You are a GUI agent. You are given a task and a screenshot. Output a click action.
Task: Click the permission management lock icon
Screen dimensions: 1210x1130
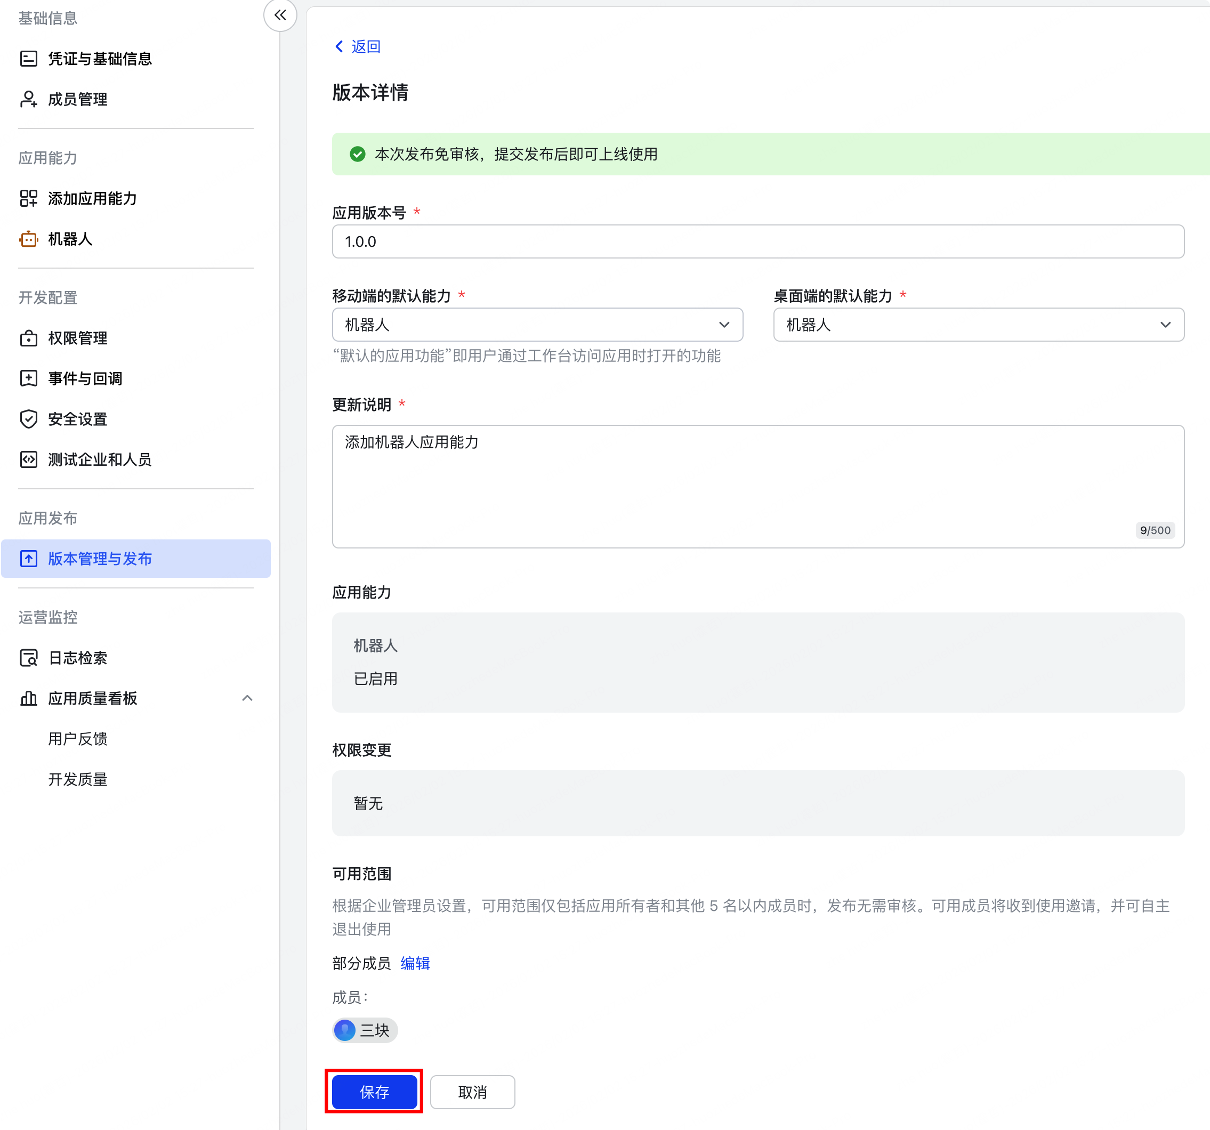pyautogui.click(x=29, y=338)
